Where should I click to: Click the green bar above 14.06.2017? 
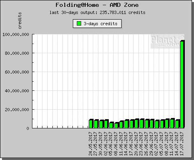click(x=126, y=124)
